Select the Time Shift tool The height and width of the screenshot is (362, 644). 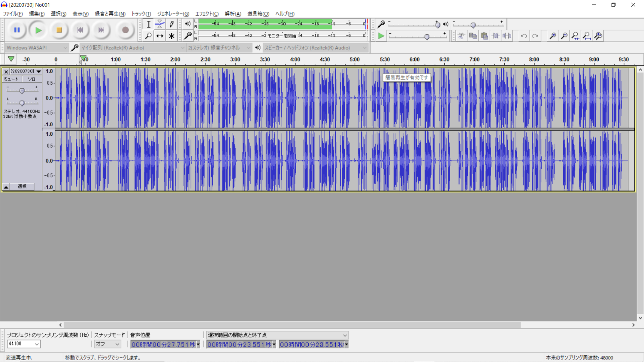(160, 36)
